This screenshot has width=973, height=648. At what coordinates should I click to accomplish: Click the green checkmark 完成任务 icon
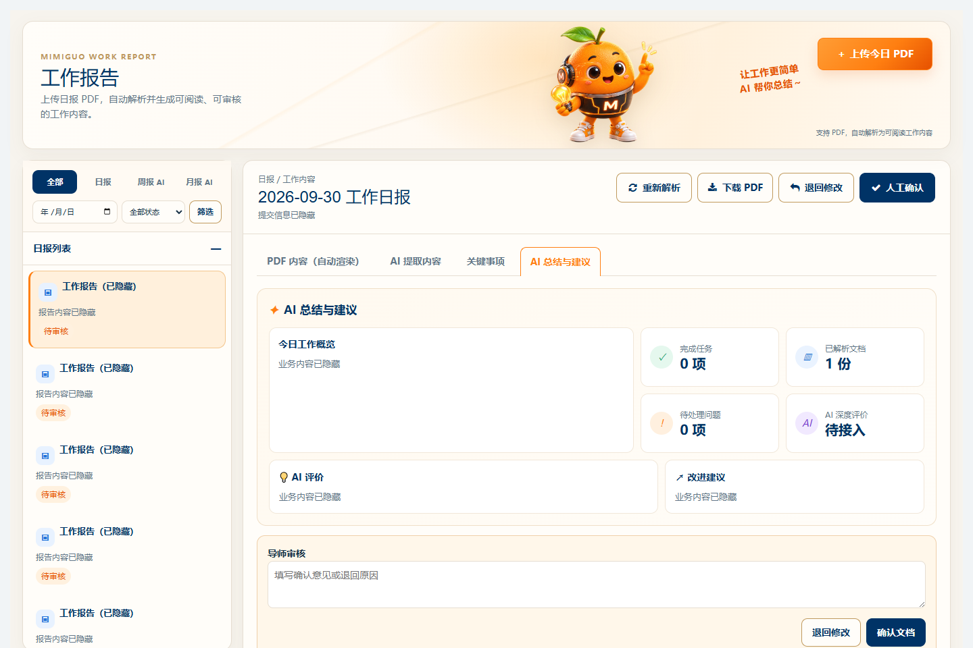[662, 357]
